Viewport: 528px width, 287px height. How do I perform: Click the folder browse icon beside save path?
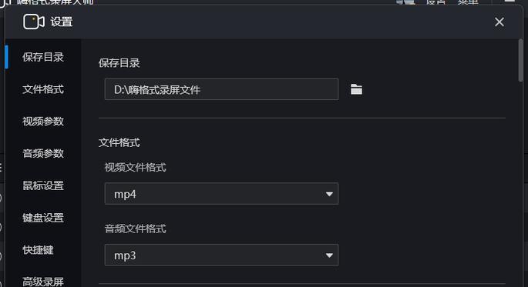(x=356, y=89)
